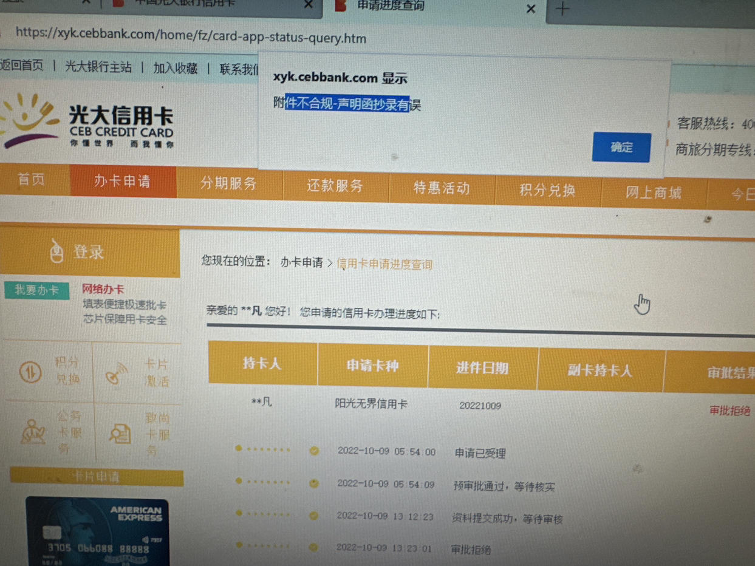Open the American Express card image
The width and height of the screenshot is (755, 566).
tap(97, 532)
